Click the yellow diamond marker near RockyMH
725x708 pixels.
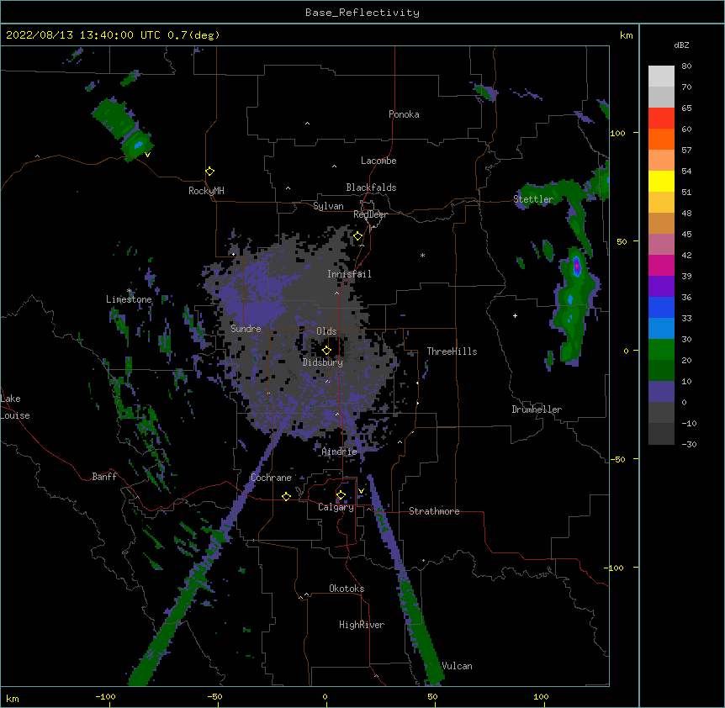pos(209,172)
